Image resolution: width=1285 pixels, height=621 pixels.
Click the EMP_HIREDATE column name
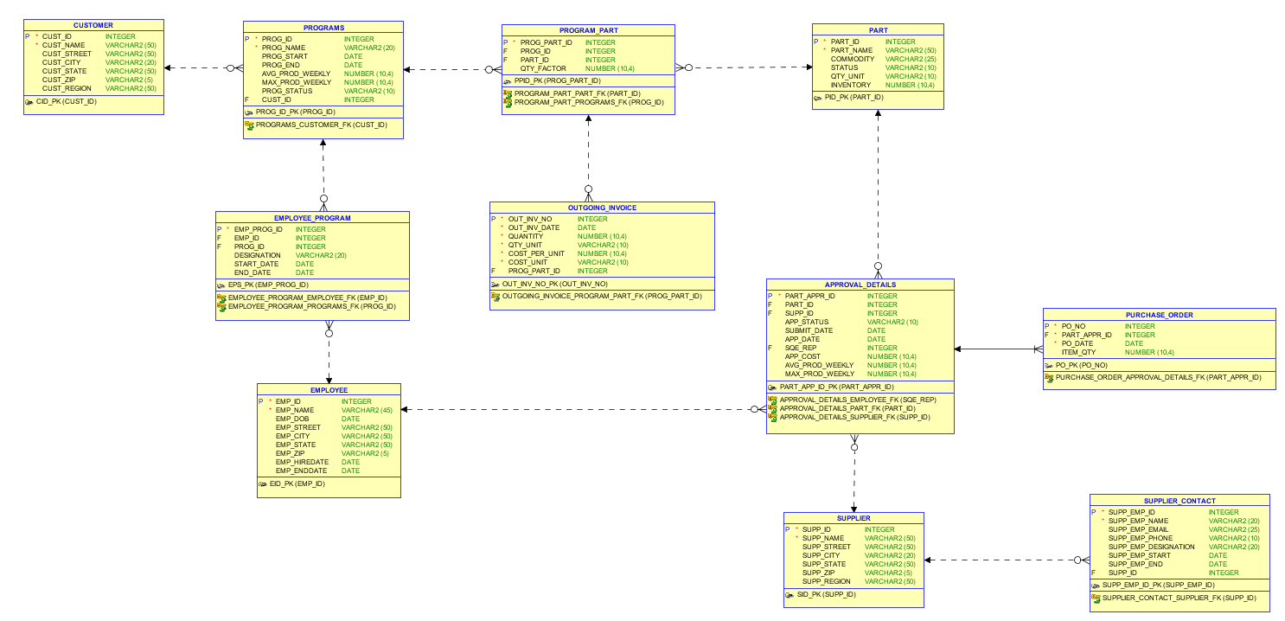pos(302,462)
